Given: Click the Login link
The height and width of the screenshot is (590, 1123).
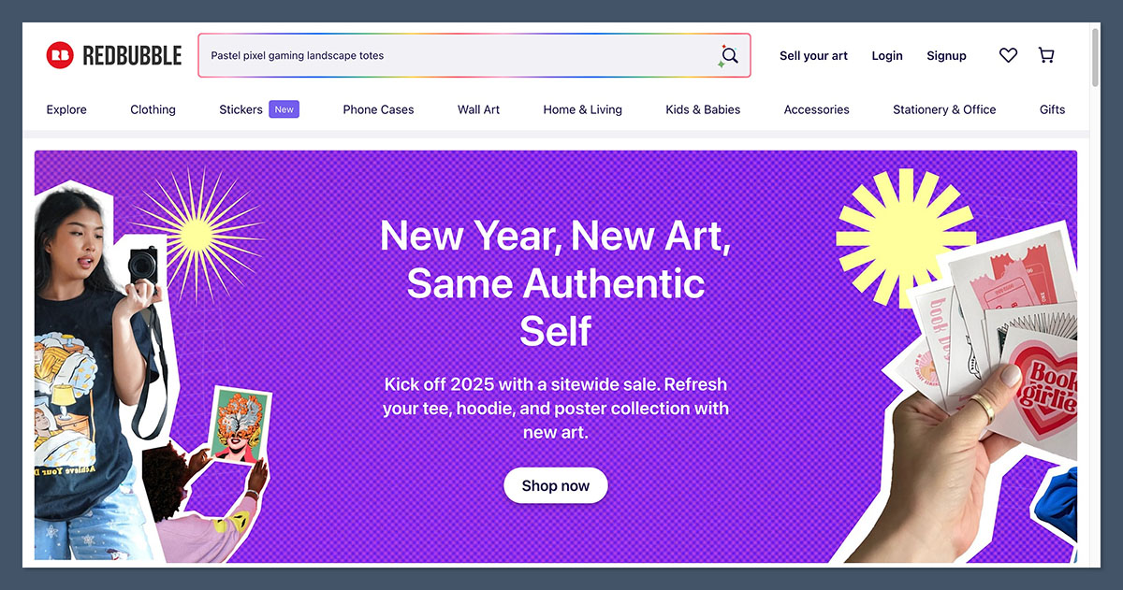Looking at the screenshot, I should coord(887,56).
